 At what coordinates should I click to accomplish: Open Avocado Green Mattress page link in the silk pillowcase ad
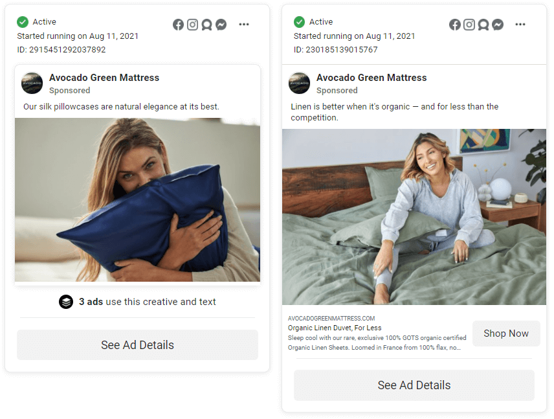[104, 78]
